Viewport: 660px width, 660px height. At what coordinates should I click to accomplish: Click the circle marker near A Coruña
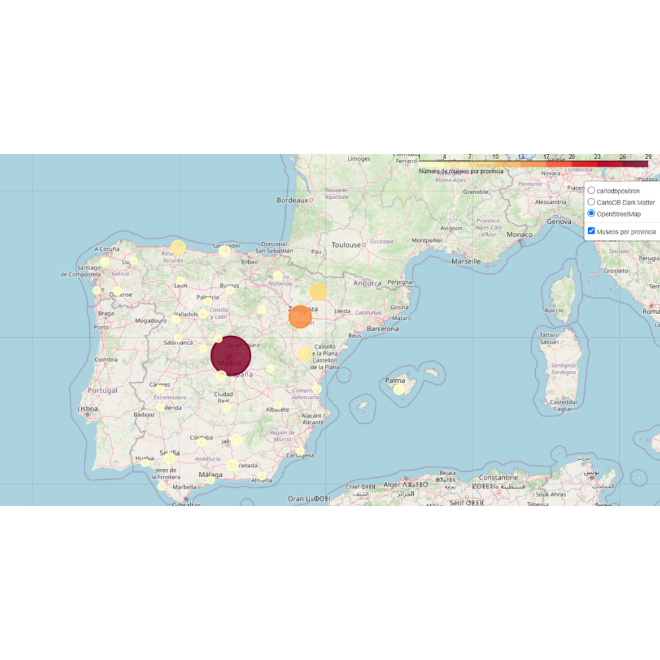105,261
